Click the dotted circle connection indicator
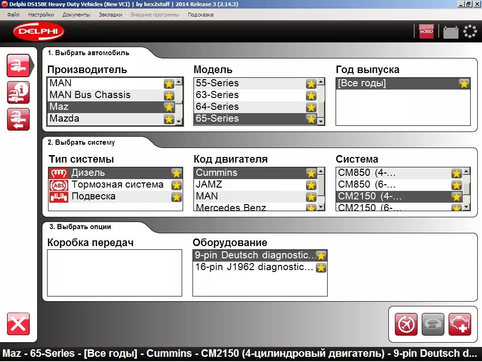 [470, 32]
